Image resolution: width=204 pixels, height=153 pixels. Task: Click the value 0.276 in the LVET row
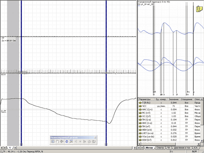click(173, 133)
